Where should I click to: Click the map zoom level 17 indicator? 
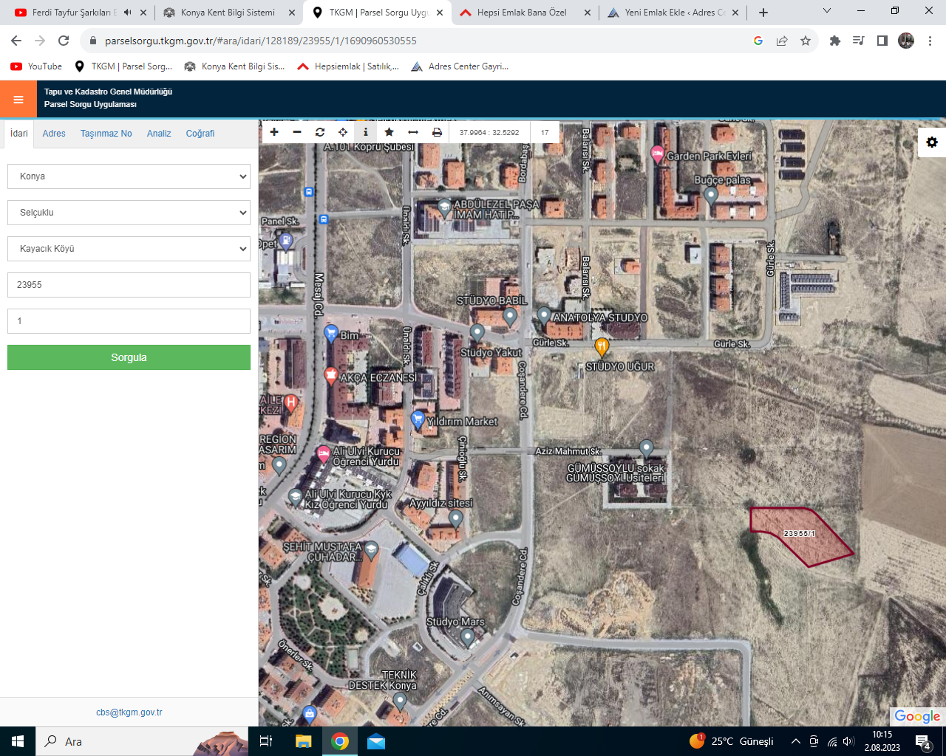click(545, 133)
